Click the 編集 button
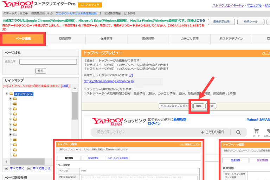Image resolution: width=270 pixels, height=180 pixels. 199,106
